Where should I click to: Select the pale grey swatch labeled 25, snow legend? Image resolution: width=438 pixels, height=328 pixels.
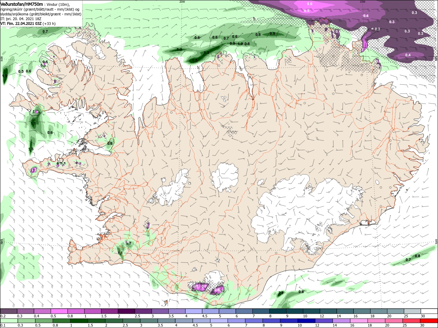click(x=412, y=311)
